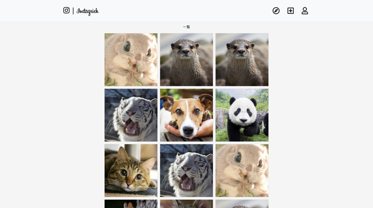Open the middle otter photo in first row
Screen dimensions: 373x208
pos(187,60)
